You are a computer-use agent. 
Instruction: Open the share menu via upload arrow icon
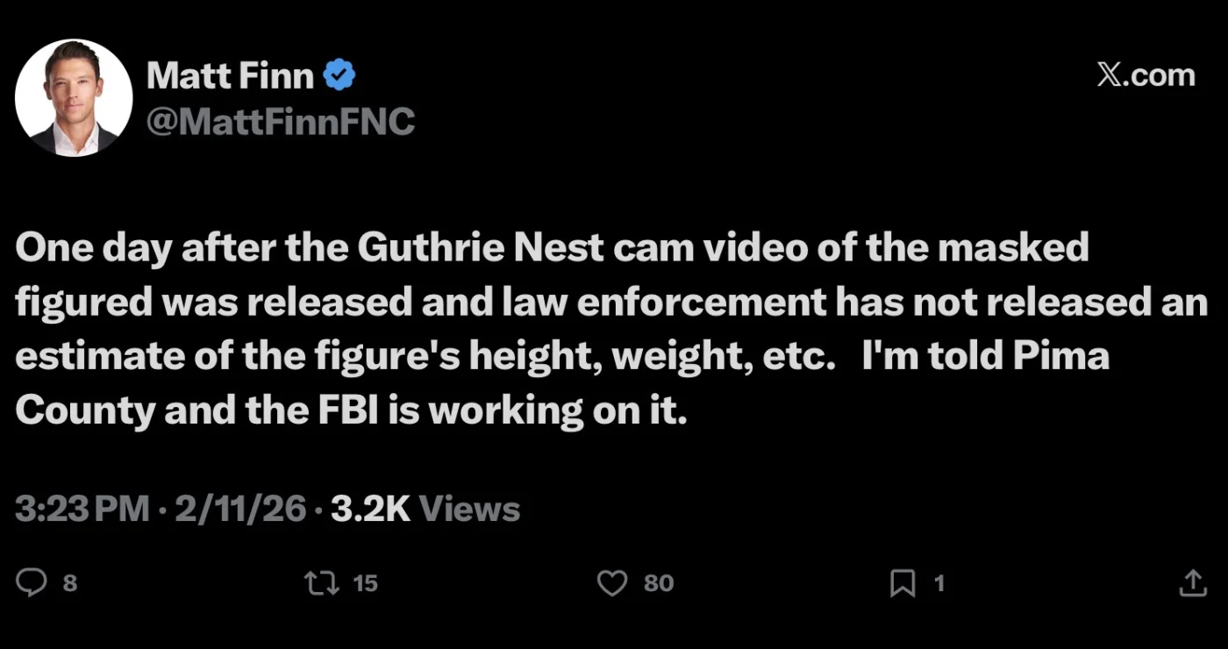(x=1192, y=582)
